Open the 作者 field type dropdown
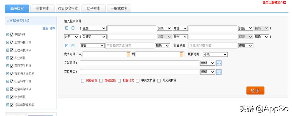This screenshot has width=292, height=116. click(x=92, y=46)
